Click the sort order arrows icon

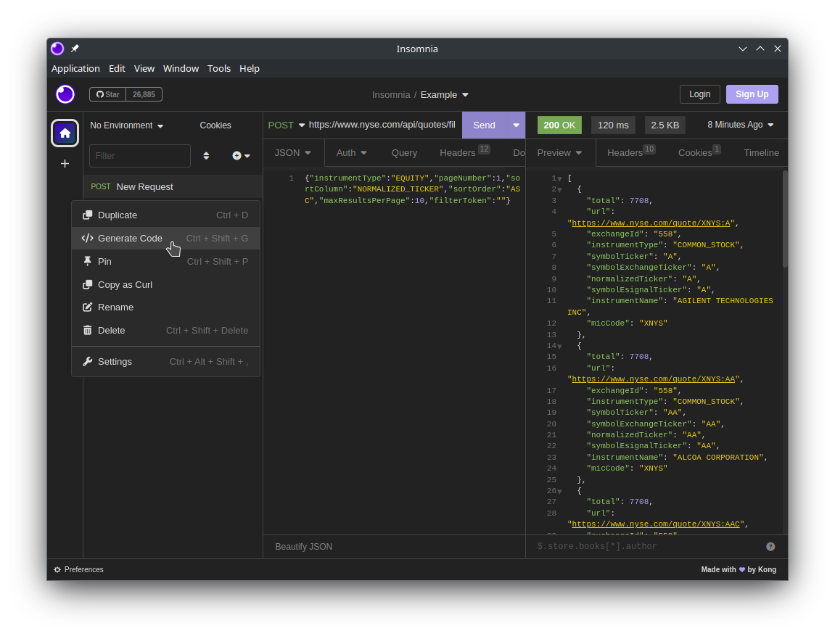(x=206, y=156)
